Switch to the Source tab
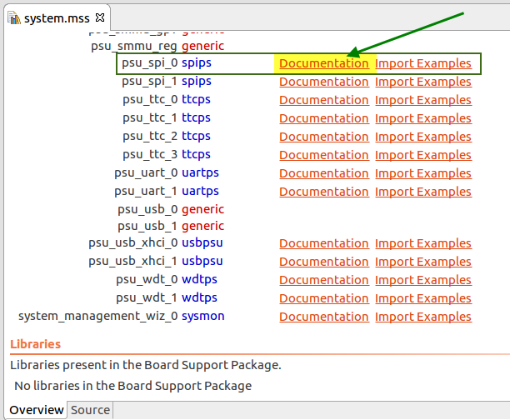Viewport: 510px width, 420px height. (x=90, y=410)
